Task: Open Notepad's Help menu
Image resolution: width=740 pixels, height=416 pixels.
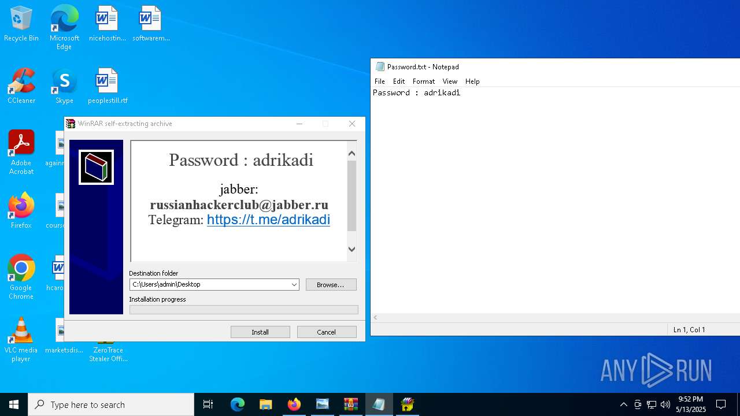Action: click(472, 81)
